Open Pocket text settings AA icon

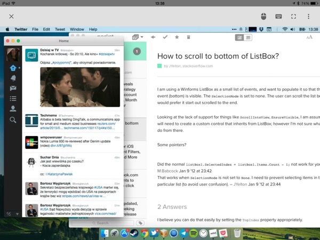(309, 37)
